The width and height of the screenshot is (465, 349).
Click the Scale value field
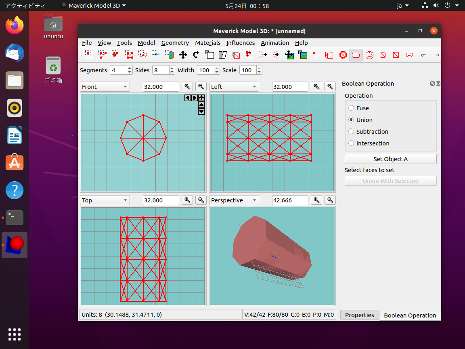pos(248,70)
